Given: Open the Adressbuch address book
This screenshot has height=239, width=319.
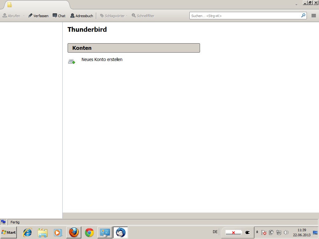Looking at the screenshot, I should point(82,16).
